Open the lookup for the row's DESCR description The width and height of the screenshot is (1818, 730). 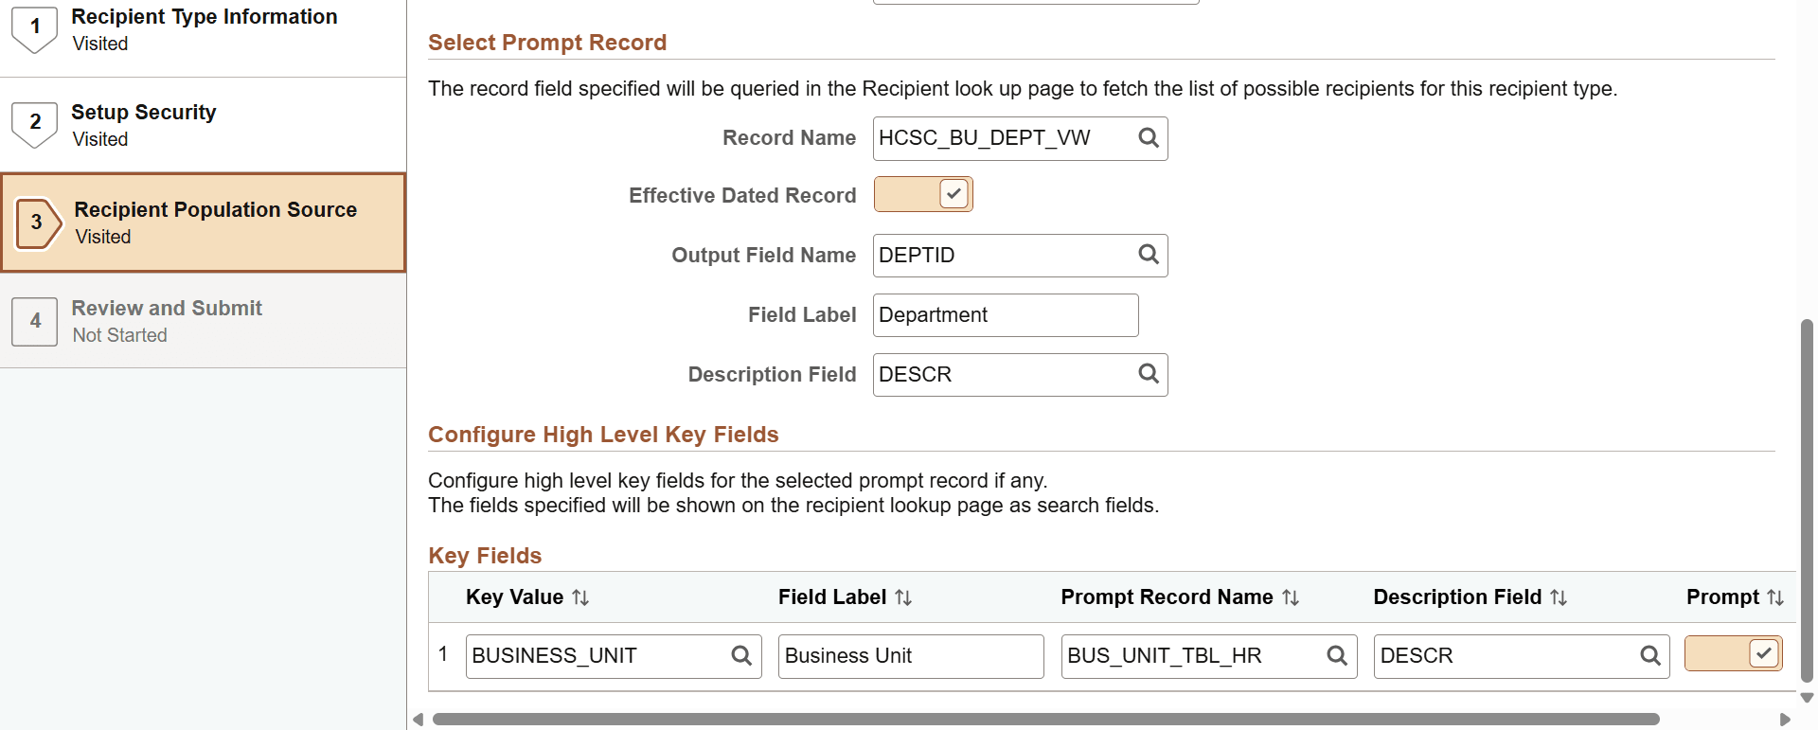click(x=1650, y=655)
